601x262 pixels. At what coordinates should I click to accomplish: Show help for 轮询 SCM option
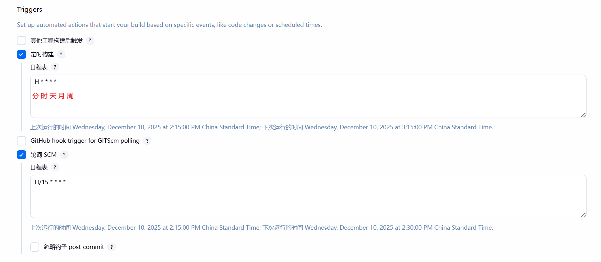(x=64, y=155)
